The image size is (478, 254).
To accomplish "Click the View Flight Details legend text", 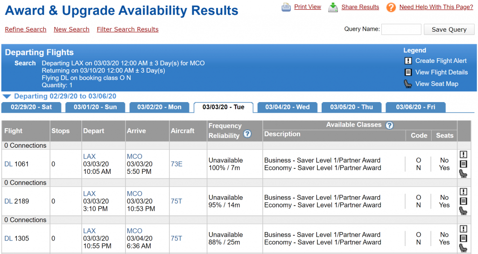I will (x=442, y=72).
